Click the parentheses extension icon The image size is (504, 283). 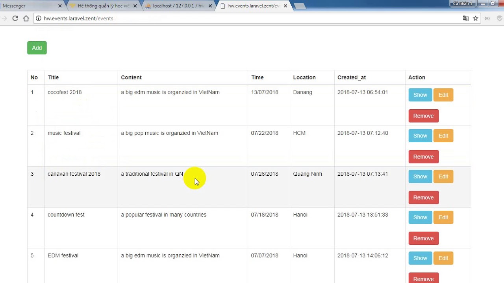click(x=487, y=18)
